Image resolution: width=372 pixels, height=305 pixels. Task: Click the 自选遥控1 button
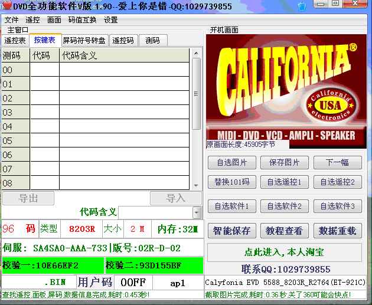[x=285, y=182]
